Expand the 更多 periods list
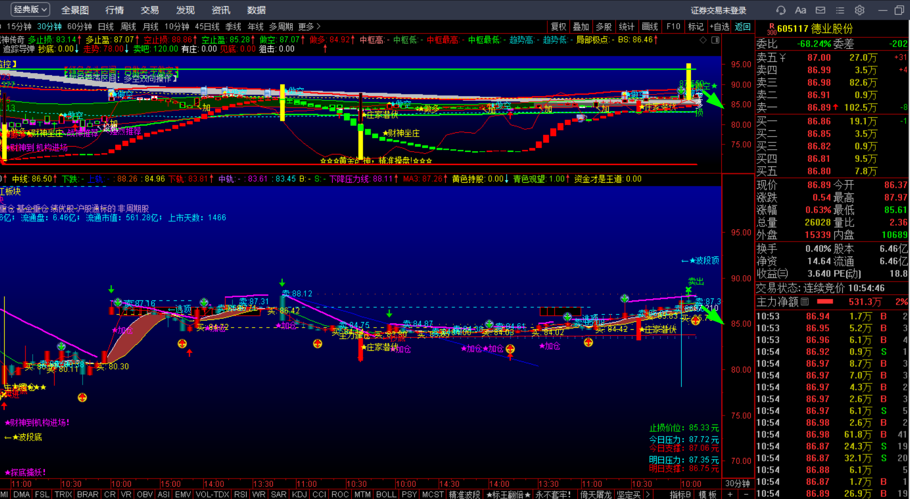 (309, 26)
